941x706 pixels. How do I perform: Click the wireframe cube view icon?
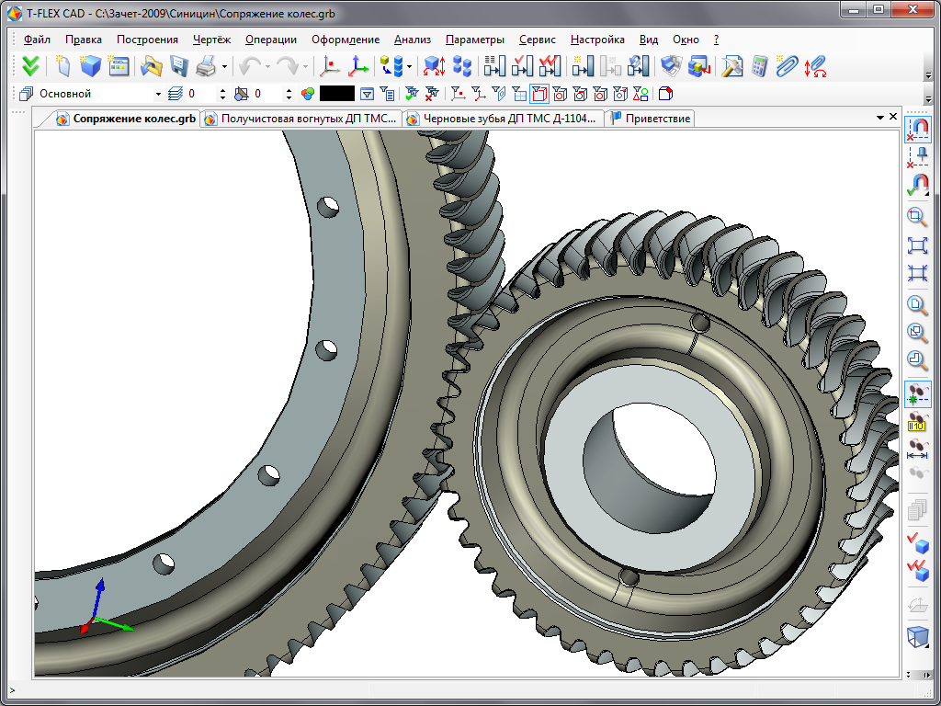(x=917, y=637)
